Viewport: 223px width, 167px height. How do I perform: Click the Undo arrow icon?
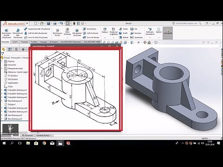(x=61, y=23)
